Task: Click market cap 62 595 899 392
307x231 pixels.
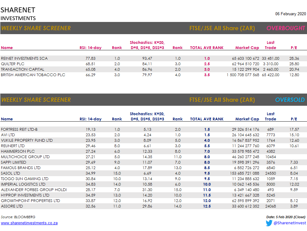Action: point(245,201)
